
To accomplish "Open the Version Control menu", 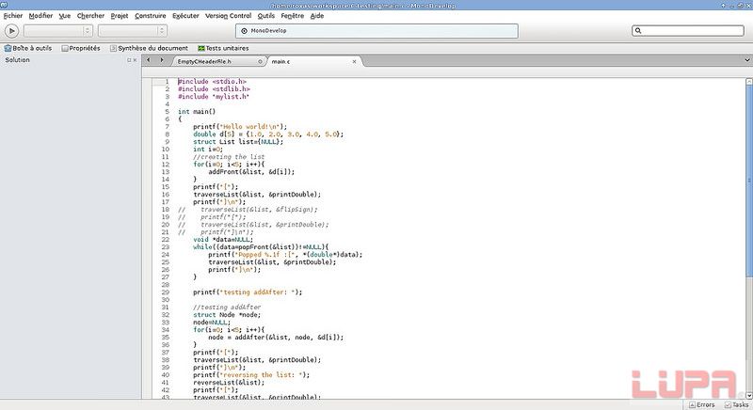I will coord(229,16).
